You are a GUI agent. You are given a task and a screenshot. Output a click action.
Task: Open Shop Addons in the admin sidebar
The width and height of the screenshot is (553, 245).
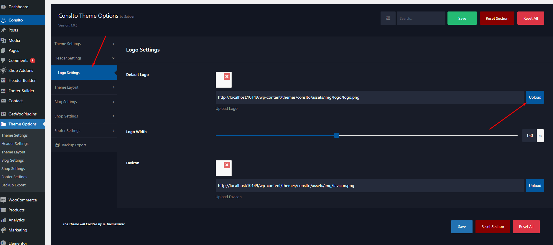pos(21,70)
